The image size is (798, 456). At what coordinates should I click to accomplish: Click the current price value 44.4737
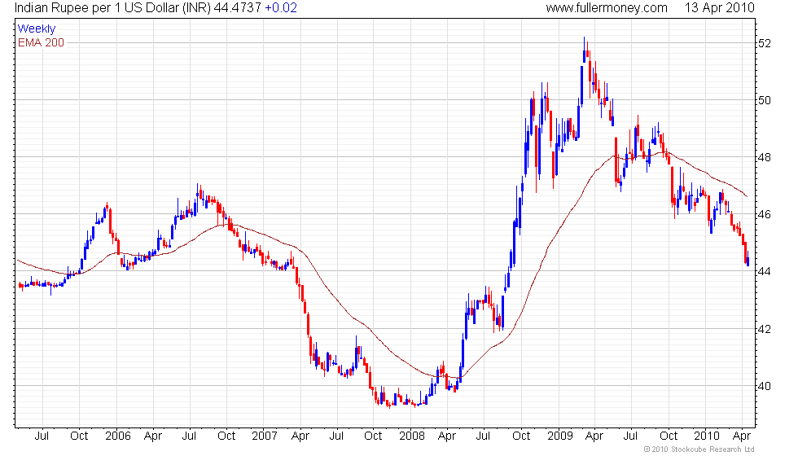[237, 8]
